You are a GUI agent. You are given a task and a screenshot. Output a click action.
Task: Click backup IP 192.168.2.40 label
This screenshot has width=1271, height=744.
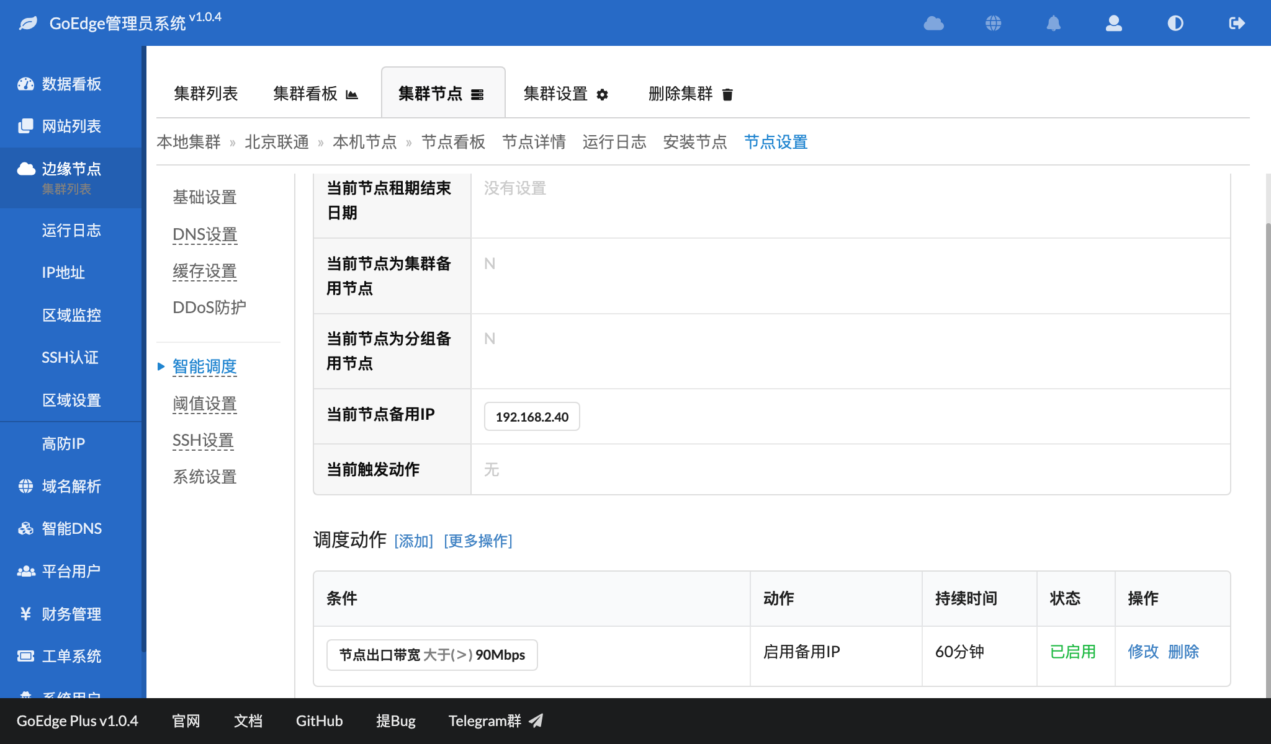click(532, 417)
